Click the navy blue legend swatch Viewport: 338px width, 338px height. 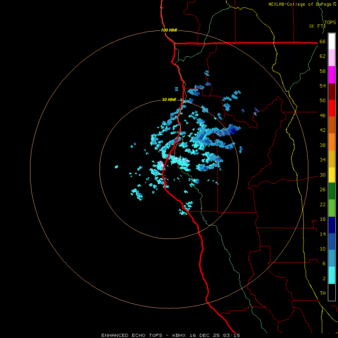332,225
